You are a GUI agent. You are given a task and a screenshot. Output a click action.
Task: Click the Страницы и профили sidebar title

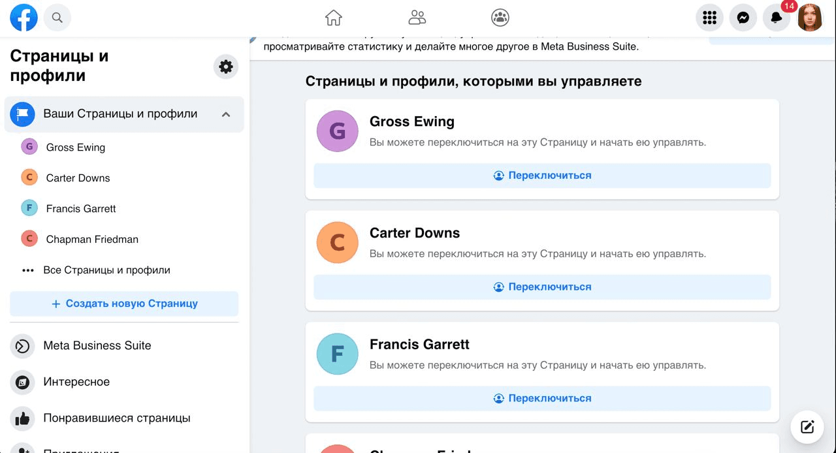point(59,66)
